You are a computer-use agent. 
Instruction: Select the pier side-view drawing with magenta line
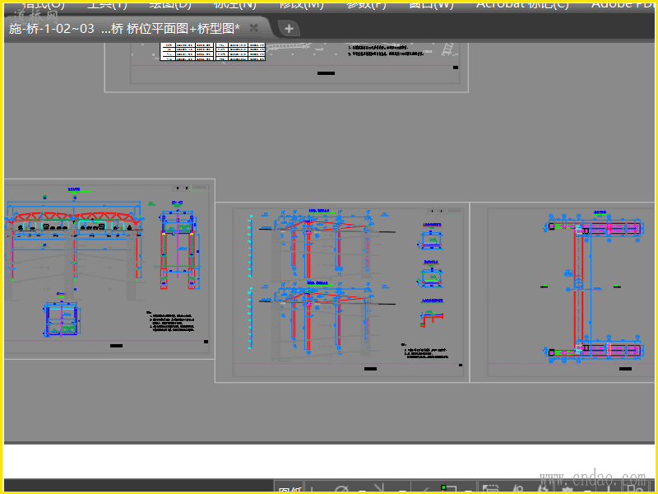click(178, 250)
